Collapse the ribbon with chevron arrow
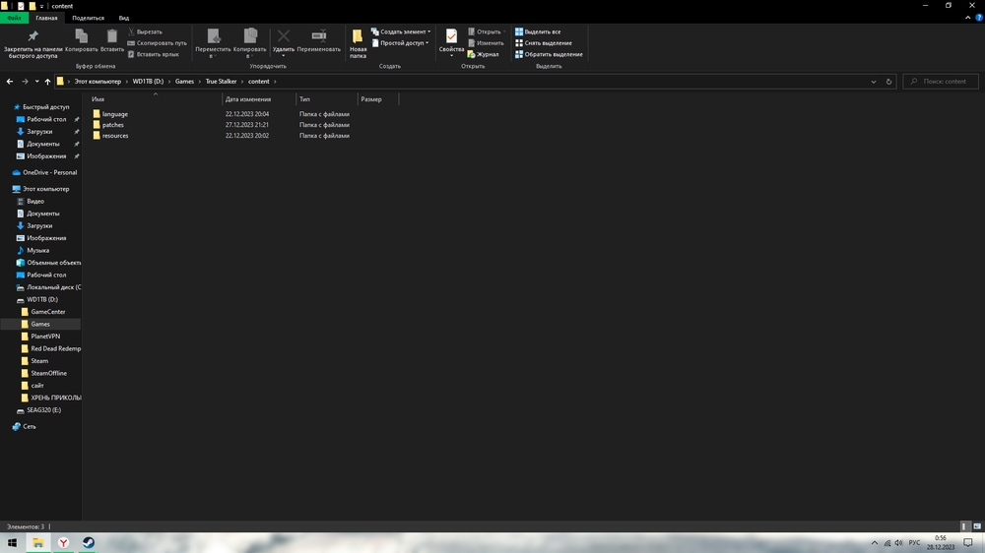Screen dimensions: 985x553 click(967, 18)
